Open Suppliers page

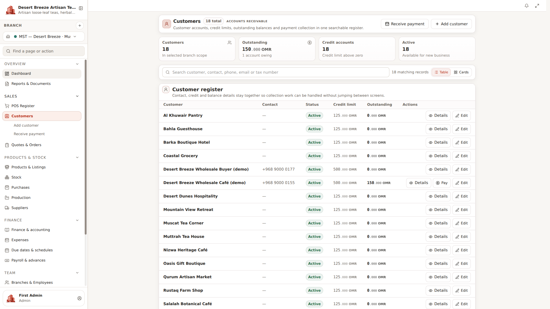pos(42,208)
